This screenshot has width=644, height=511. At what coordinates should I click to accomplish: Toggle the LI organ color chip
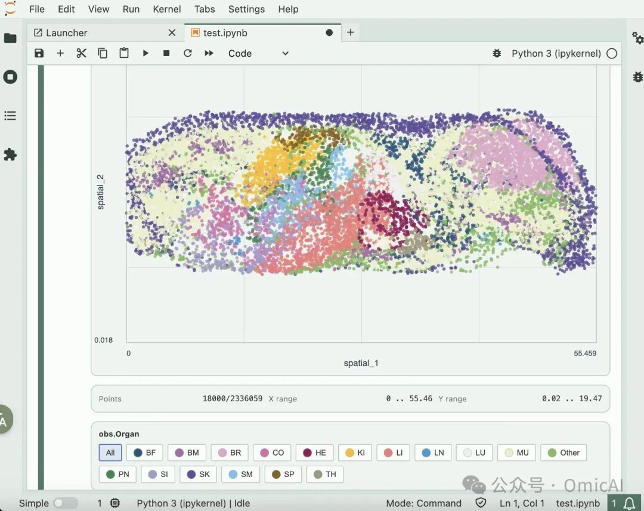394,453
